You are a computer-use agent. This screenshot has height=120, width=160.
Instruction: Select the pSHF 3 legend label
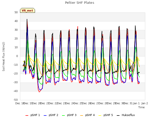coord(72,115)
